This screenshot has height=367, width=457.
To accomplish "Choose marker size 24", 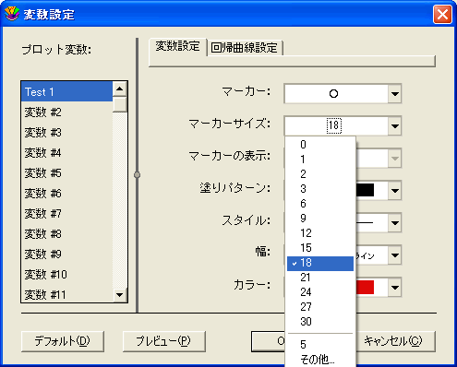I will [x=320, y=292].
